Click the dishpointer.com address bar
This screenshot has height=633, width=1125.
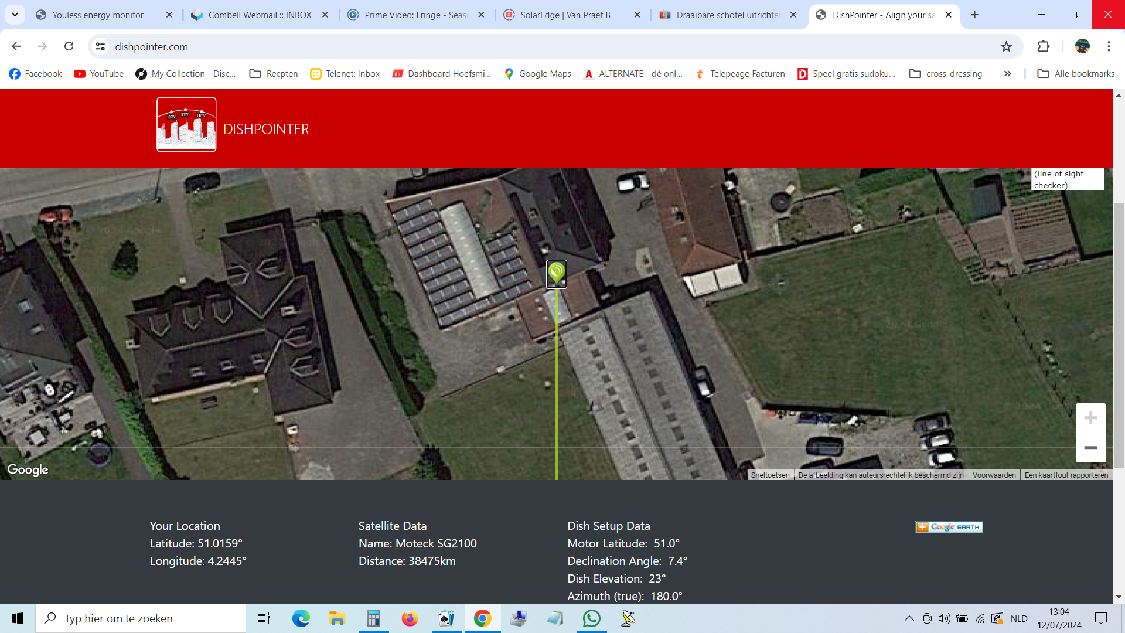[x=551, y=46]
